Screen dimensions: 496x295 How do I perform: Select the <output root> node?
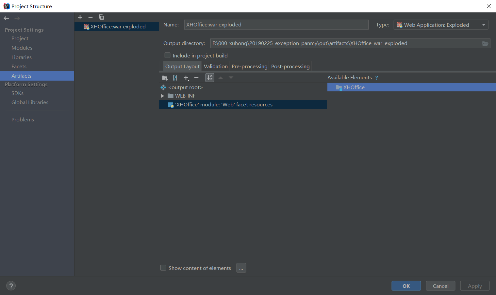coord(243,87)
